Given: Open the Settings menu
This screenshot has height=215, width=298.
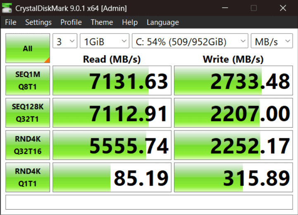Looking at the screenshot, I should pos(38,22).
